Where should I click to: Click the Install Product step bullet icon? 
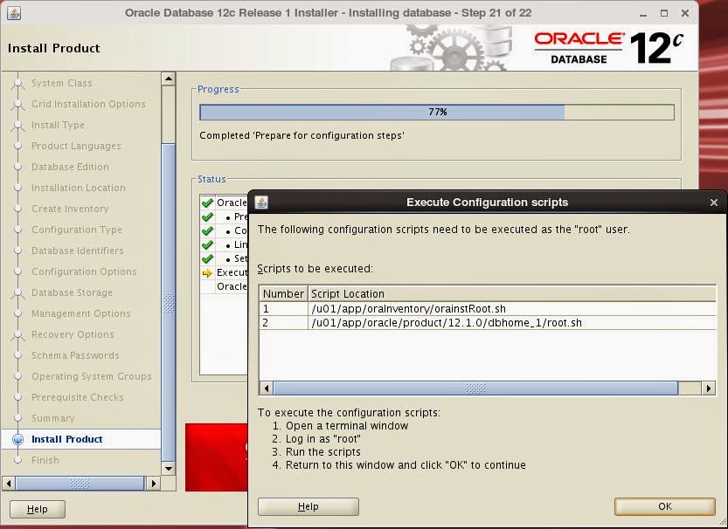(x=17, y=439)
